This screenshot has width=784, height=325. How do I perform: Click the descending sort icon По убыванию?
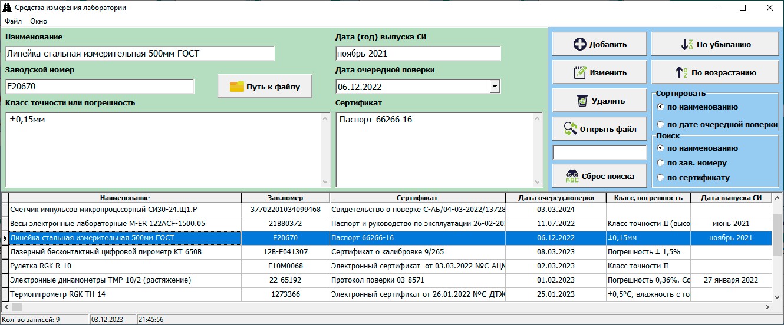pos(687,44)
